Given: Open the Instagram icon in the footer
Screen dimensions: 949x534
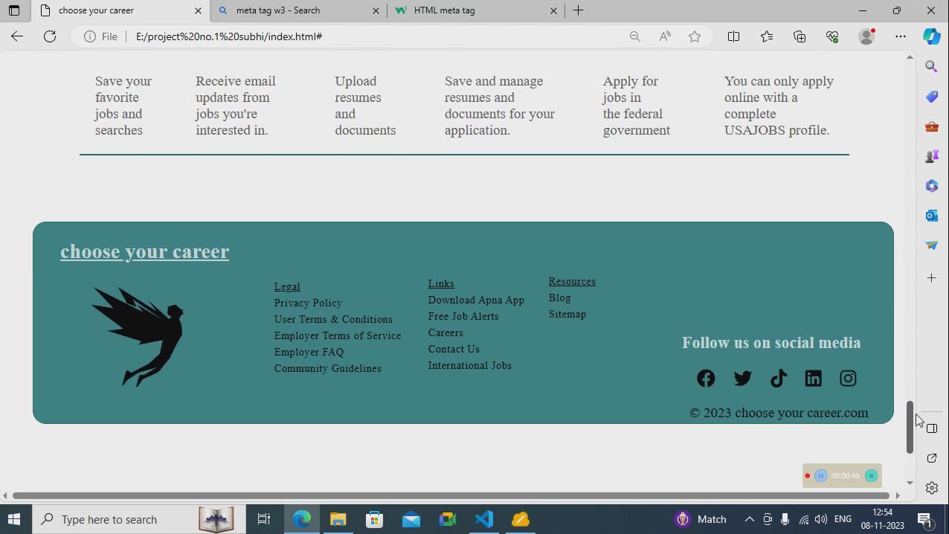Looking at the screenshot, I should point(848,379).
